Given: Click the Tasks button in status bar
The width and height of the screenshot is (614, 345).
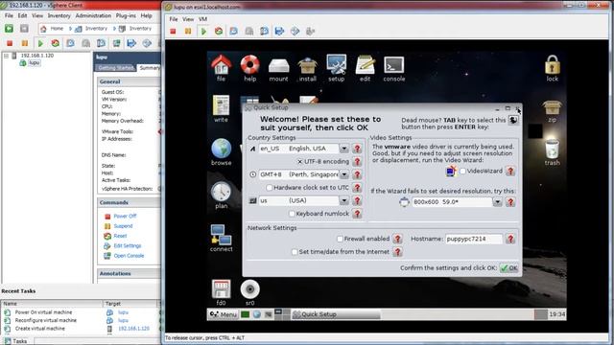Looking at the screenshot, I should pos(16,341).
